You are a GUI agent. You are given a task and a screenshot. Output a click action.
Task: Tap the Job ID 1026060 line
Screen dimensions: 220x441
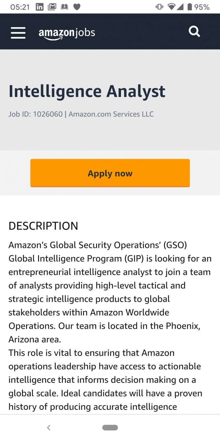coord(81,114)
